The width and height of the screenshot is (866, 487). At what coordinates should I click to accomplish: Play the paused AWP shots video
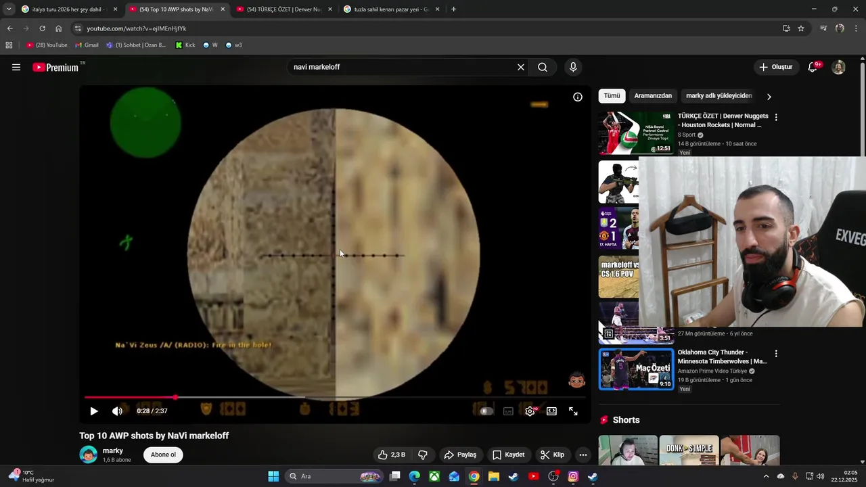[94, 411]
